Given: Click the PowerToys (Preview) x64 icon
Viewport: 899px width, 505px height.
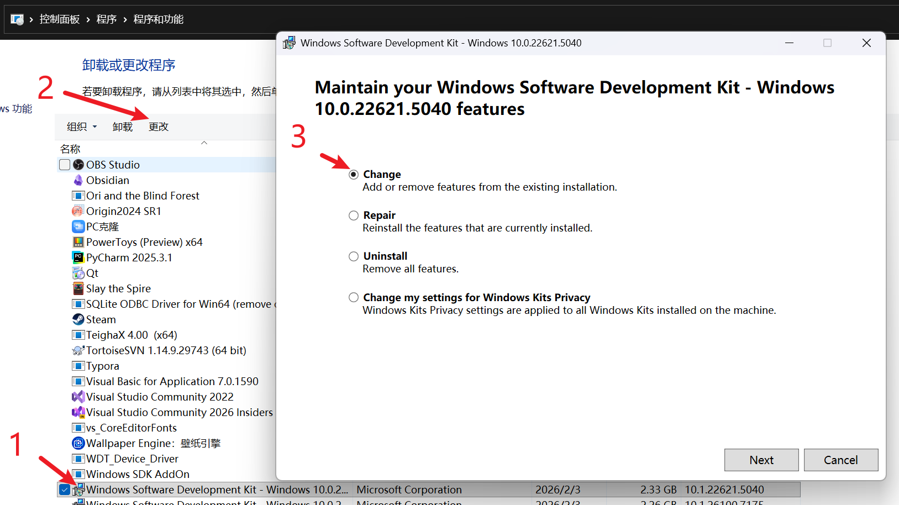Looking at the screenshot, I should [78, 242].
